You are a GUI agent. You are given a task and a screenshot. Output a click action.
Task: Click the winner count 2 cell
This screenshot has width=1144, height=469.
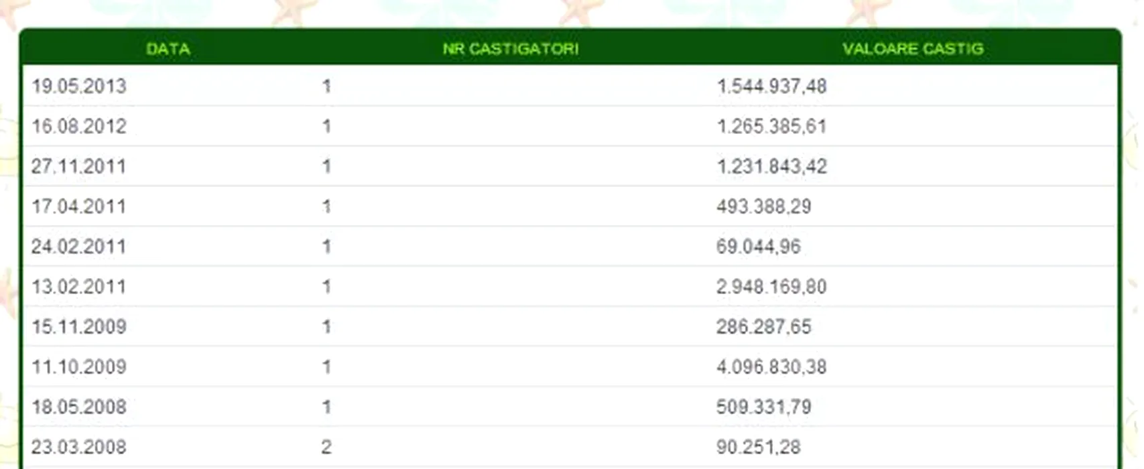point(326,447)
